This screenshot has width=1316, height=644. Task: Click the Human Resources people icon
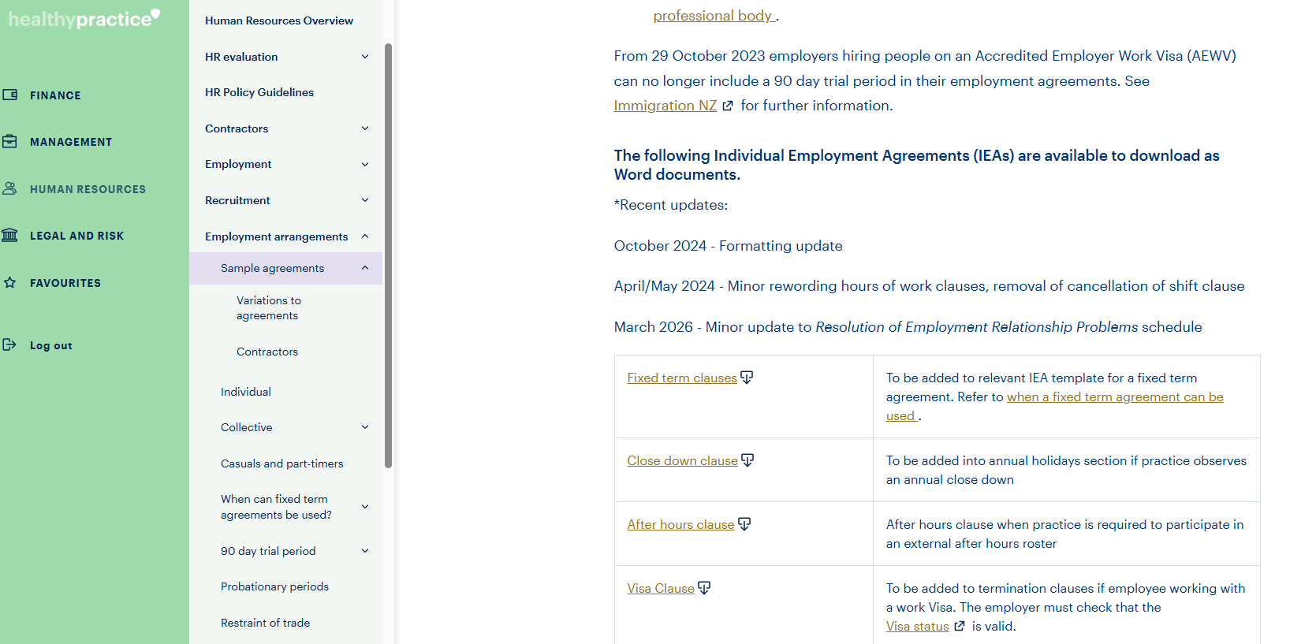tap(10, 188)
